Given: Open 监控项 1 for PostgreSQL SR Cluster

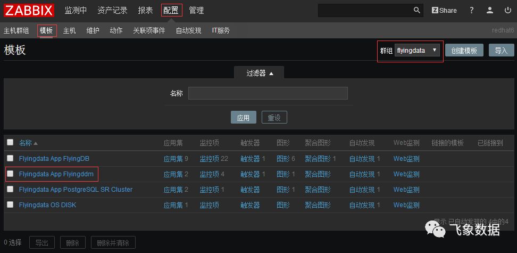Looking at the screenshot, I should tap(210, 190).
